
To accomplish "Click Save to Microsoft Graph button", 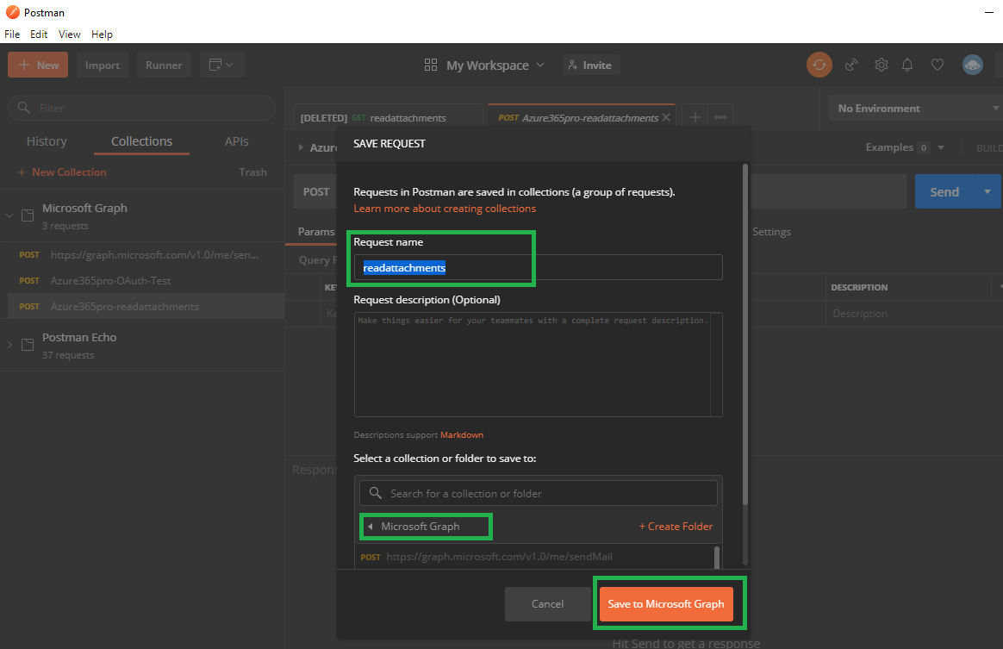I will pyautogui.click(x=666, y=603).
